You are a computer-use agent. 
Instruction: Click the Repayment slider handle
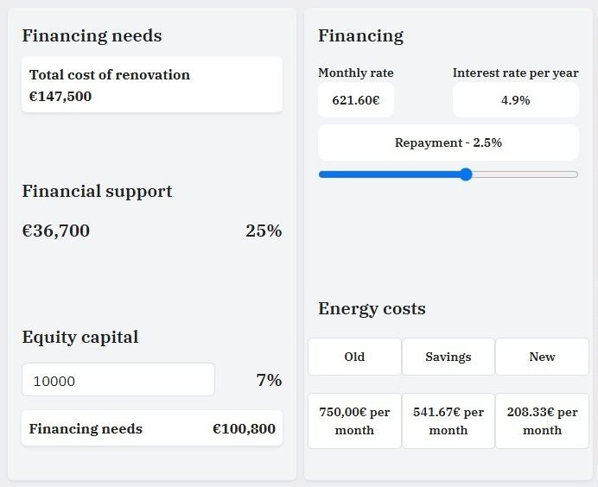(x=466, y=174)
